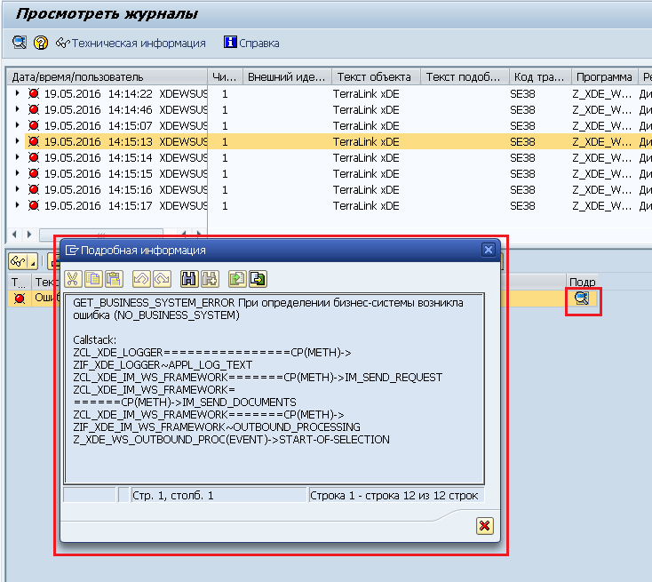Click the display details icon in top toolbar
The height and width of the screenshot is (582, 652).
pyautogui.click(x=19, y=43)
